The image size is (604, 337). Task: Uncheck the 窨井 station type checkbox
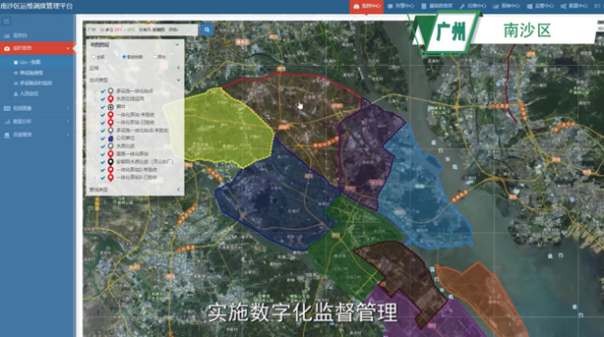coord(103,107)
